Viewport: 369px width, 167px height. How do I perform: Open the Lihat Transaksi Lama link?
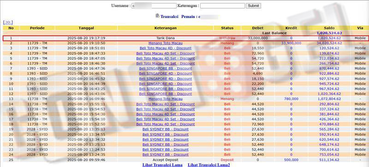[162, 165]
